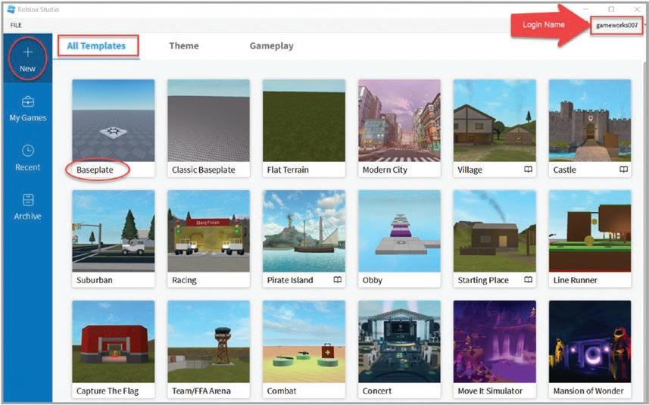The image size is (649, 405).
Task: Click the Combat label text
Action: [282, 391]
